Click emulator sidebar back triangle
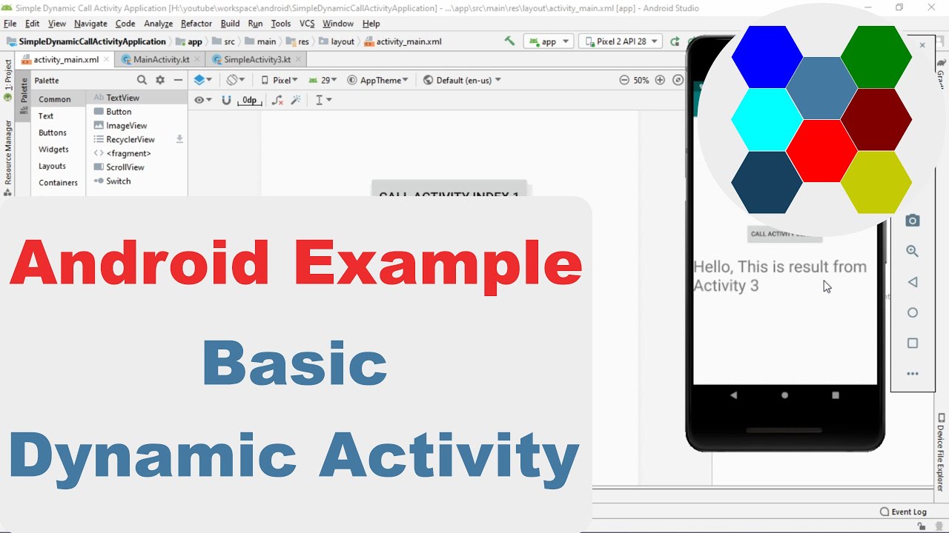The height and width of the screenshot is (533, 949). [913, 282]
